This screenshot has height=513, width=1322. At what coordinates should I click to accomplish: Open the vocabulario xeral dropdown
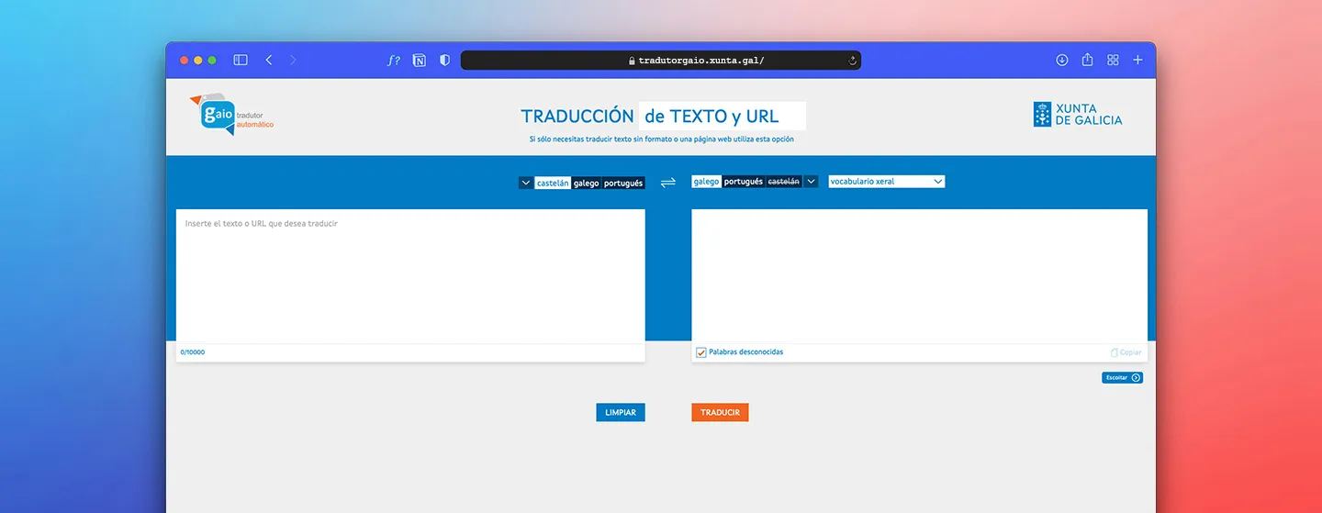pyautogui.click(x=886, y=182)
